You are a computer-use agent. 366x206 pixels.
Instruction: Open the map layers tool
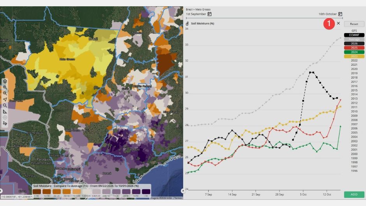5,81
